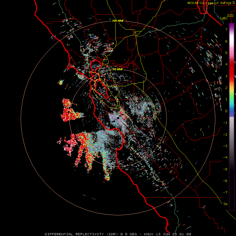Image resolution: width=236 pixels, height=236 pixels.
Task: Click the "-1" tick label on color scale
Action: (225, 123)
